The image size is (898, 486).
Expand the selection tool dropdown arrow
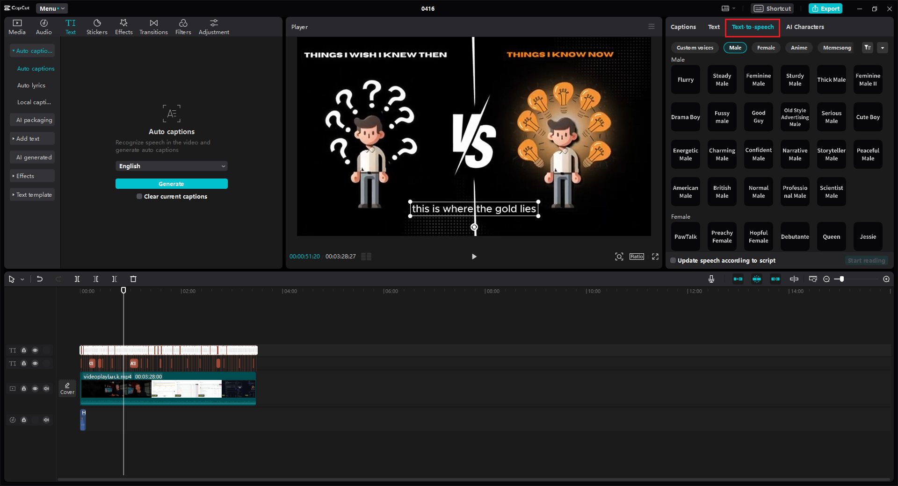coord(22,279)
